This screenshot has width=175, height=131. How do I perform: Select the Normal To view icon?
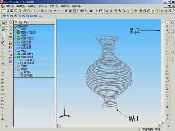(41, 16)
